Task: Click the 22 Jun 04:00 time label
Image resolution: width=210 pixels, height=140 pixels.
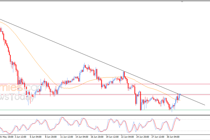Action: [127, 137]
